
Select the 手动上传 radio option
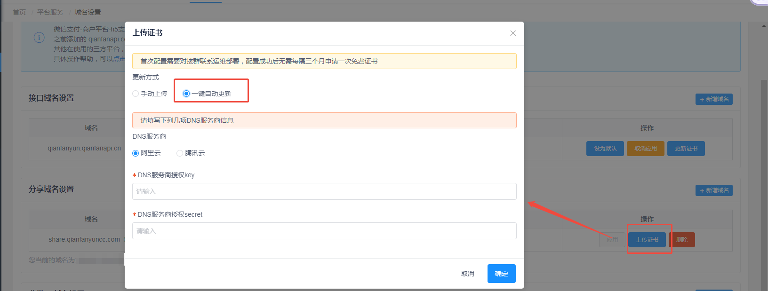tap(150, 94)
